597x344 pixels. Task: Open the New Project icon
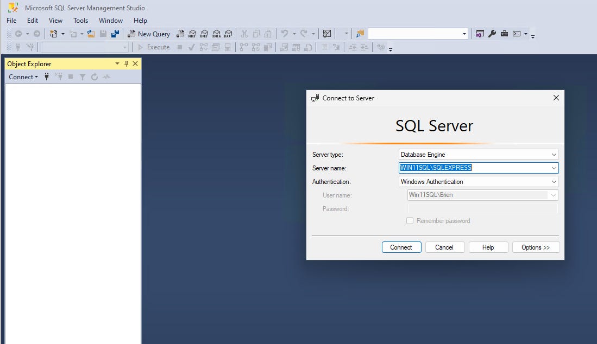(53, 34)
